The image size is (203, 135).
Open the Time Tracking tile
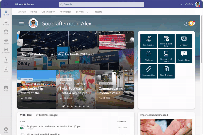[x=166, y=71]
